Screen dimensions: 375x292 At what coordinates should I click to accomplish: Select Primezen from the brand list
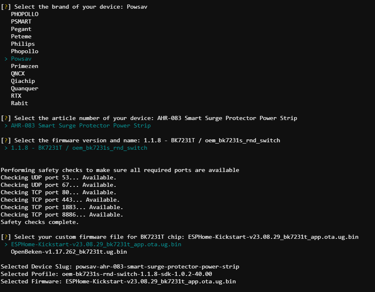(x=25, y=66)
